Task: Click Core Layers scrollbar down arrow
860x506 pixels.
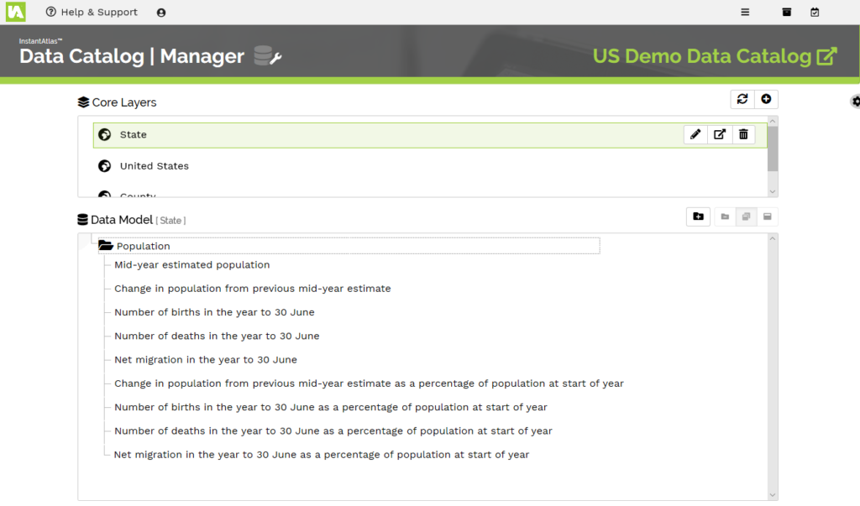Action: pos(773,191)
